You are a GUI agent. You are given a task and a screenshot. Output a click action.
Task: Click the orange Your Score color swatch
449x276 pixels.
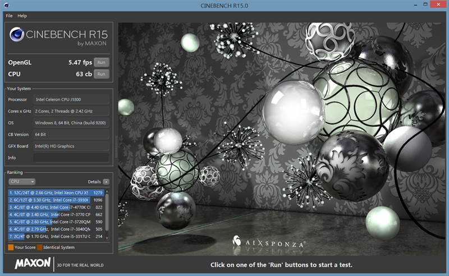pyautogui.click(x=11, y=247)
